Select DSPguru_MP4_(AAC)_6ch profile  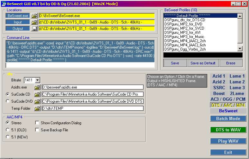pos(200,45)
